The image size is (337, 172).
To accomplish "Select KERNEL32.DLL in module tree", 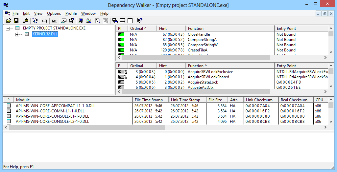I will tap(45, 34).
